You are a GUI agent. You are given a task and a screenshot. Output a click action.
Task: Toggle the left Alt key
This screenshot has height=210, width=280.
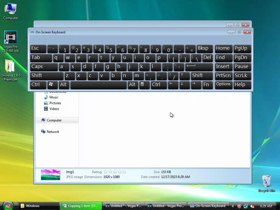point(64,85)
